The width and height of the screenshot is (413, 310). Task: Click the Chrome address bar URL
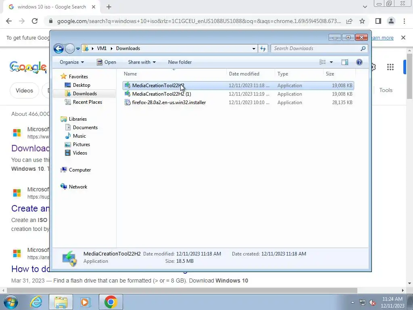(x=199, y=21)
